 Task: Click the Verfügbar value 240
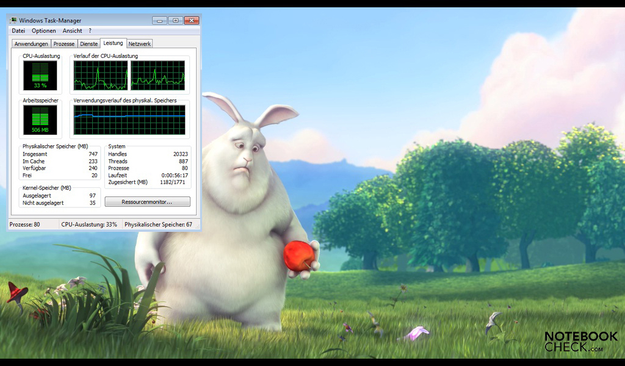point(93,168)
